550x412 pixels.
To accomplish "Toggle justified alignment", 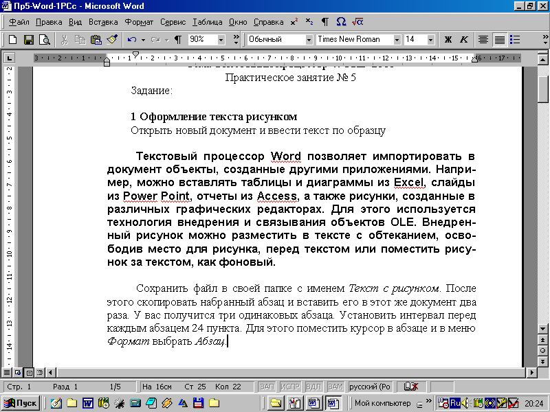I will [x=500, y=40].
